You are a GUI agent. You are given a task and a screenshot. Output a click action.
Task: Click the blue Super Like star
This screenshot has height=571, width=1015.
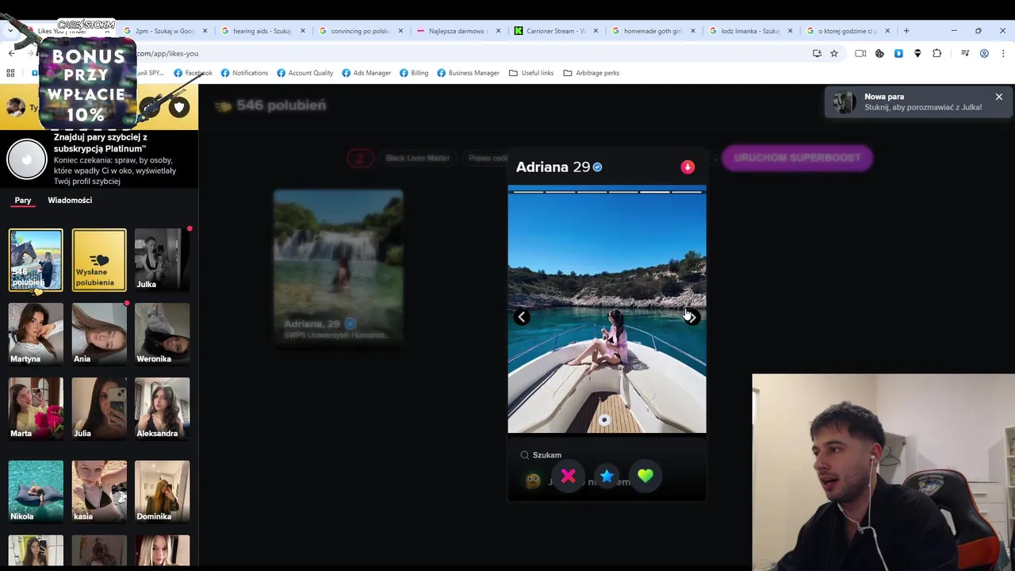coord(607,476)
